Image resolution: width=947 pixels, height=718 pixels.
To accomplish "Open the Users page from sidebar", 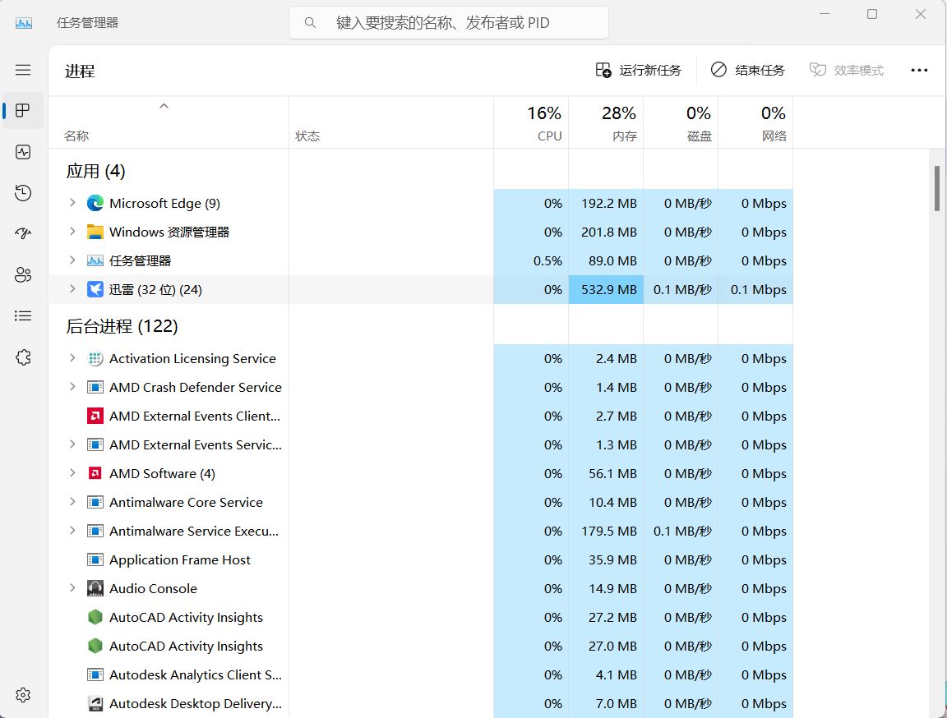I will coord(23,275).
